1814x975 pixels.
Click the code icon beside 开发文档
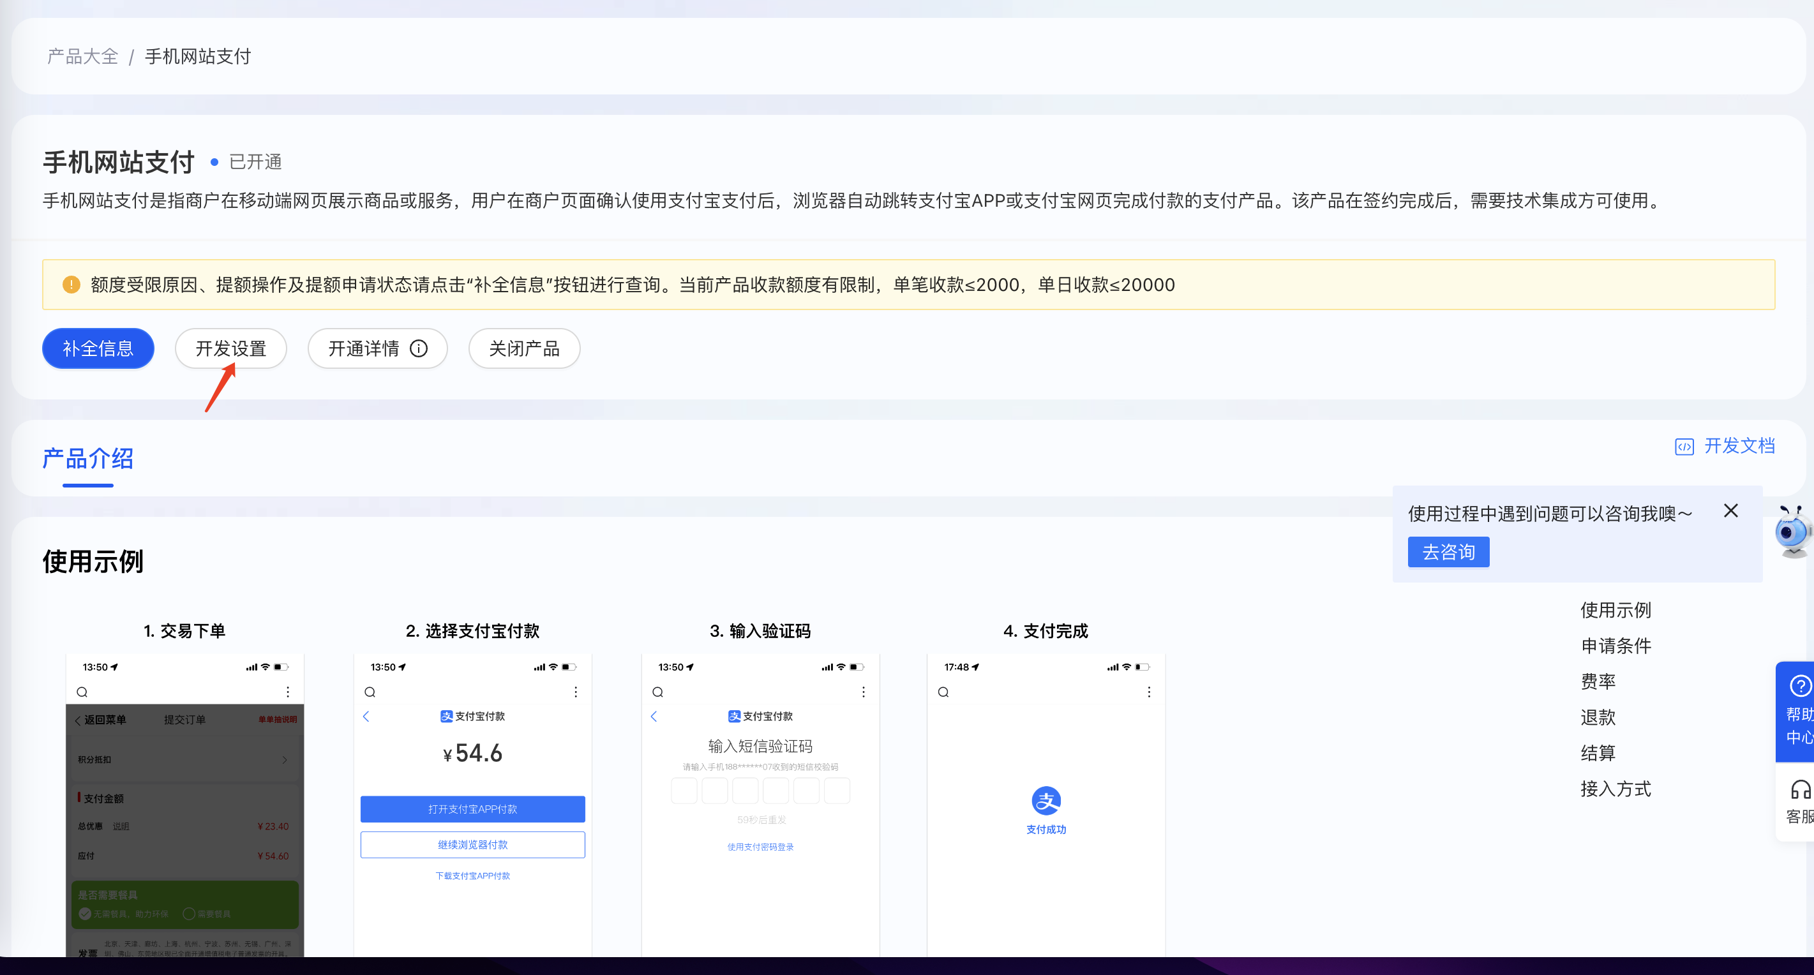pos(1684,446)
